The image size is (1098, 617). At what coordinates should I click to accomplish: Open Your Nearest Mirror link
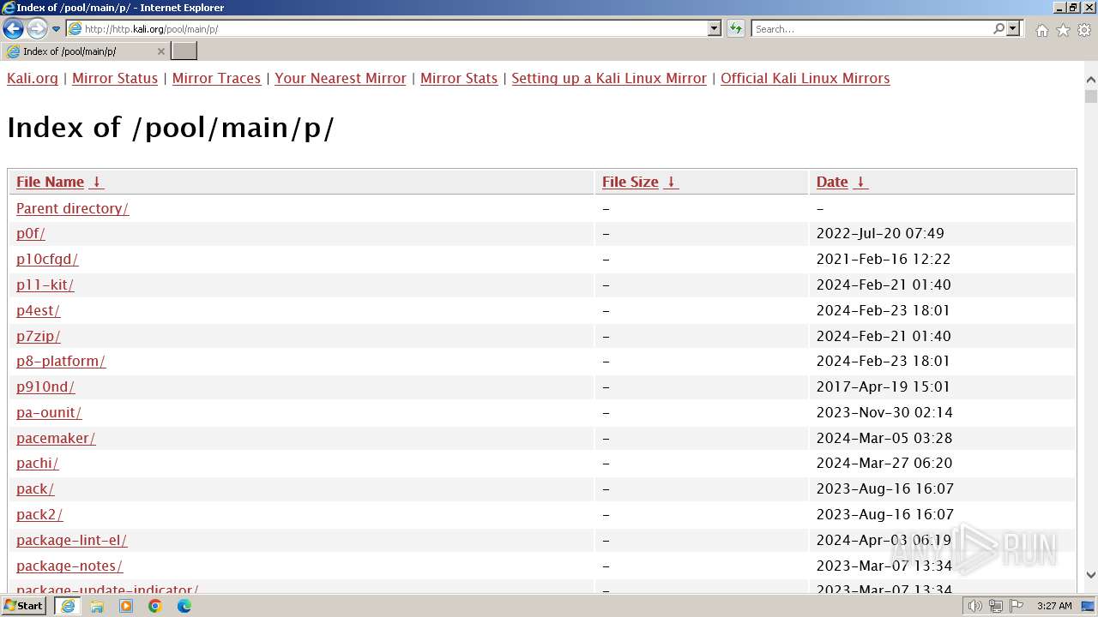pyautogui.click(x=341, y=78)
